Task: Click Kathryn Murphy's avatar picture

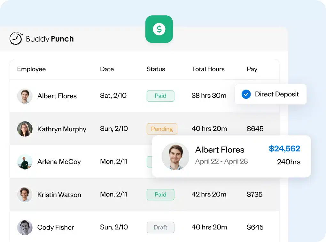Action: click(x=25, y=129)
